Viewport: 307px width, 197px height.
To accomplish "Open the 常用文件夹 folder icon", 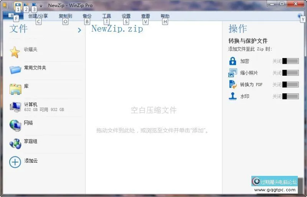I will coord(15,70).
